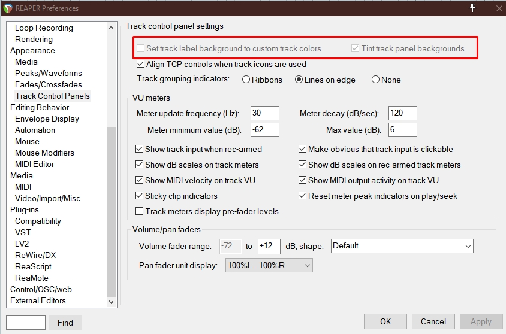Select Control/OSC/web category
Image resolution: width=506 pixels, height=334 pixels.
point(41,289)
